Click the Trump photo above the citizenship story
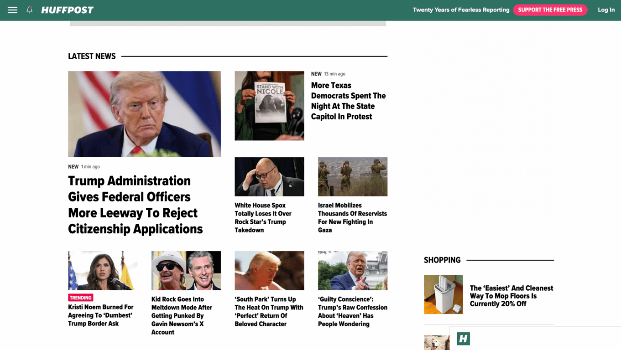The width and height of the screenshot is (621, 350). coord(144,113)
